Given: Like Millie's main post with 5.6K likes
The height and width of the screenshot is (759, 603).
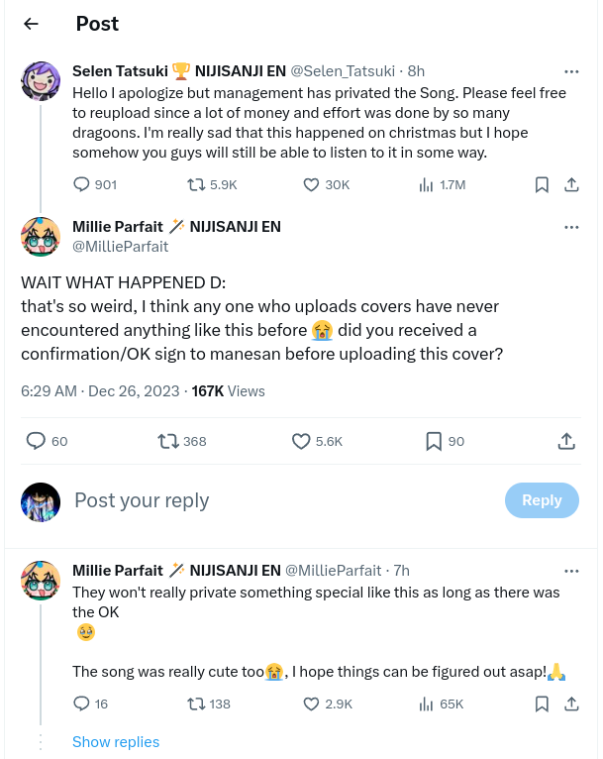Looking at the screenshot, I should coord(301,441).
